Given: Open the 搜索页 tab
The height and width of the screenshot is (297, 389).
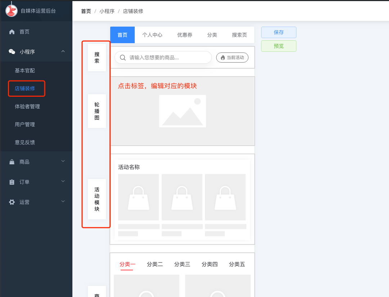Looking at the screenshot, I should click(239, 35).
